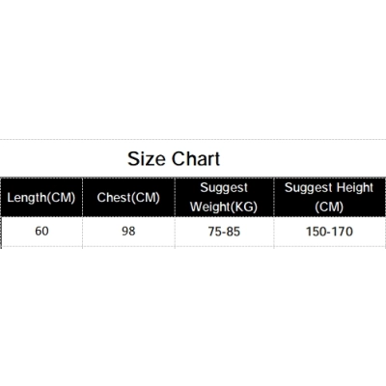
Task: Click the Suggest Height text line
Action: click(329, 187)
